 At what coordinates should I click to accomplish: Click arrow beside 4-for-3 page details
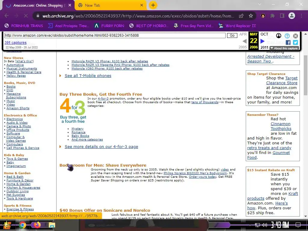point(60,147)
